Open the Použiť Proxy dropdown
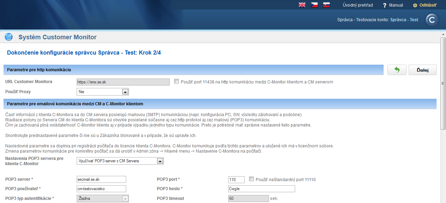This screenshot has width=446, height=203. pyautogui.click(x=103, y=92)
